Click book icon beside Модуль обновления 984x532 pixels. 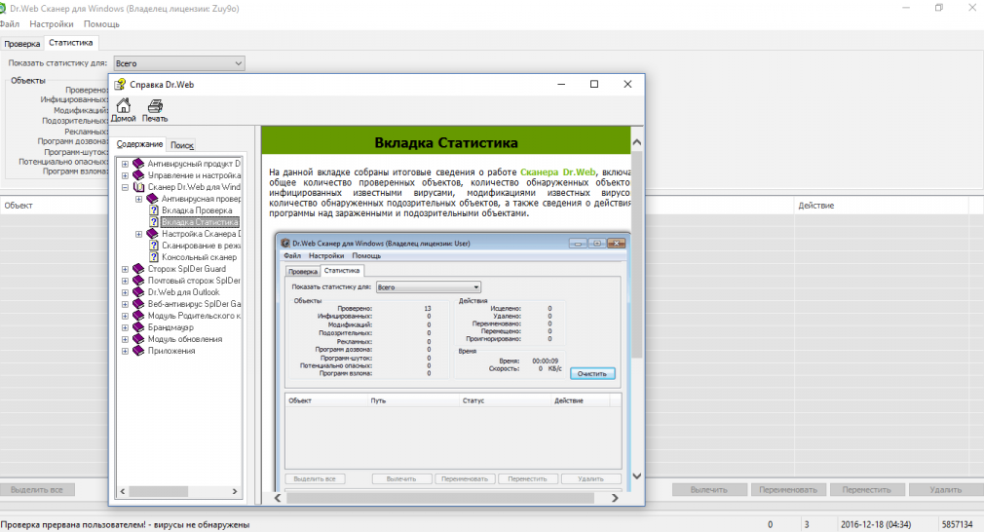click(138, 339)
